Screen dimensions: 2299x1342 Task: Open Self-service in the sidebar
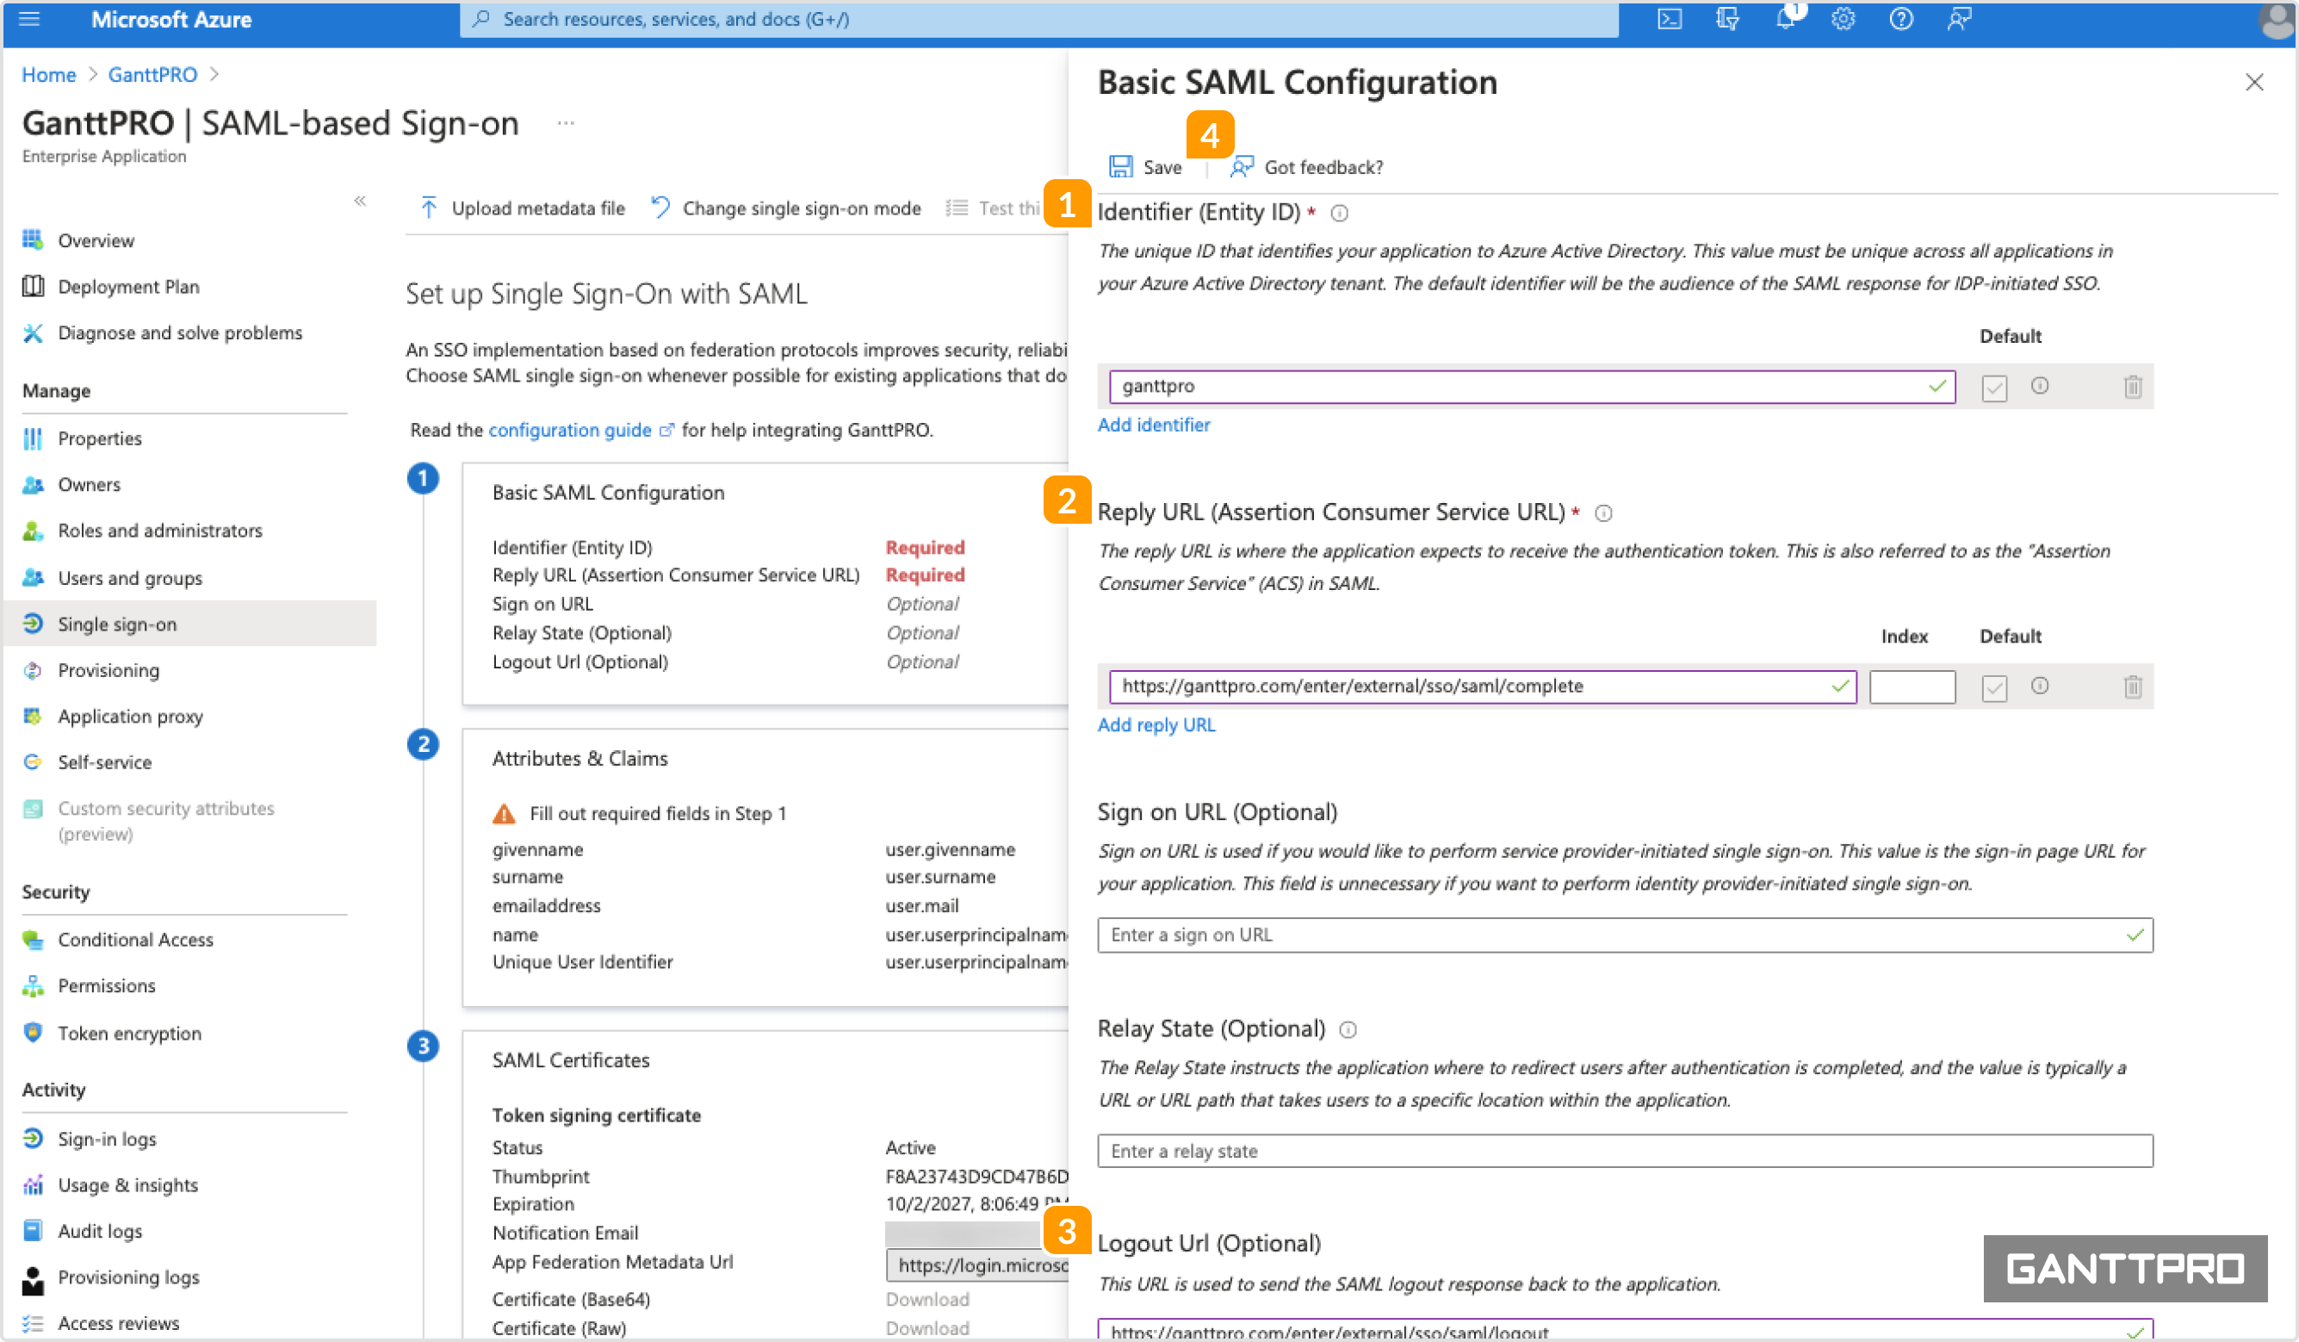click(105, 762)
